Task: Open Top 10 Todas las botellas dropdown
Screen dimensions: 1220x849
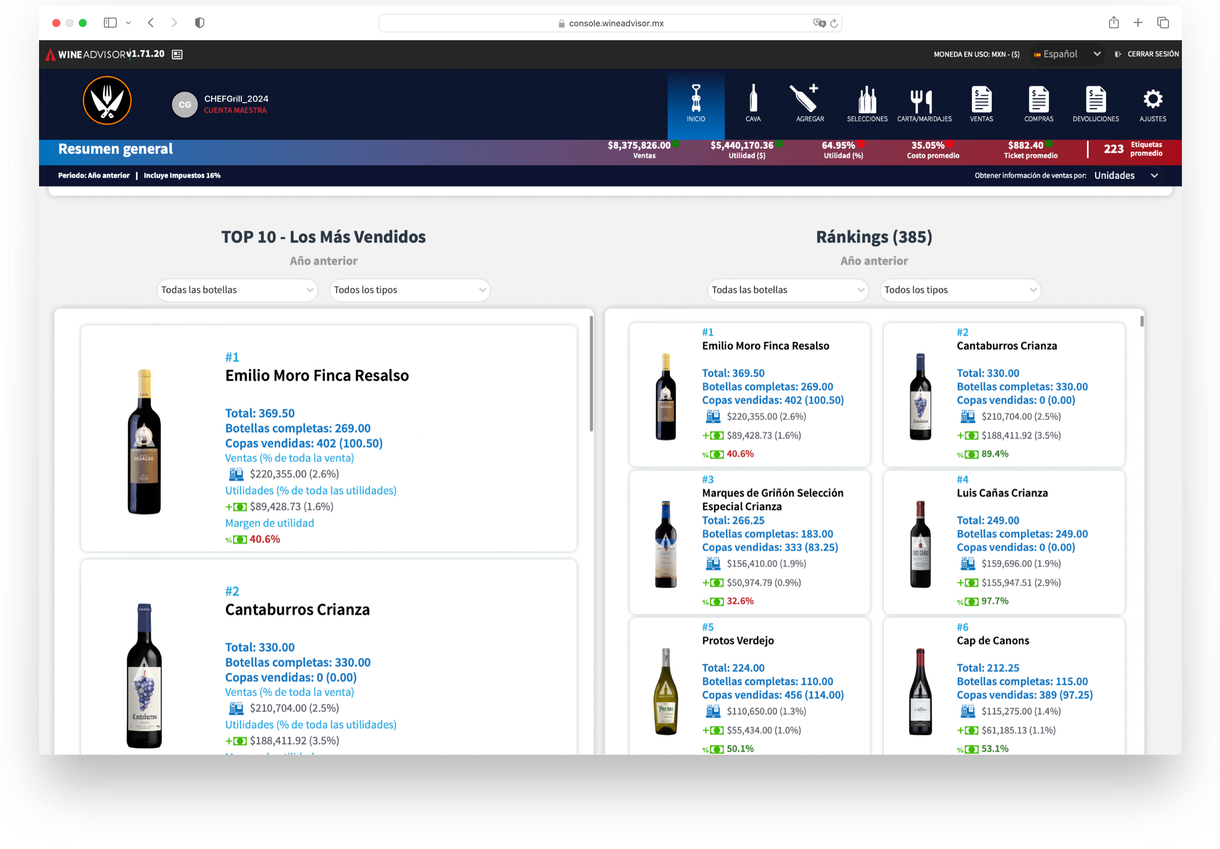Action: (237, 290)
